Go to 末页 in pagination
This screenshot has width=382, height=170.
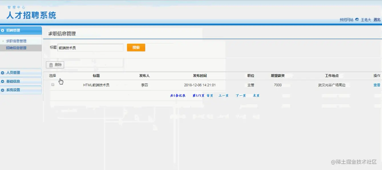click(x=256, y=96)
